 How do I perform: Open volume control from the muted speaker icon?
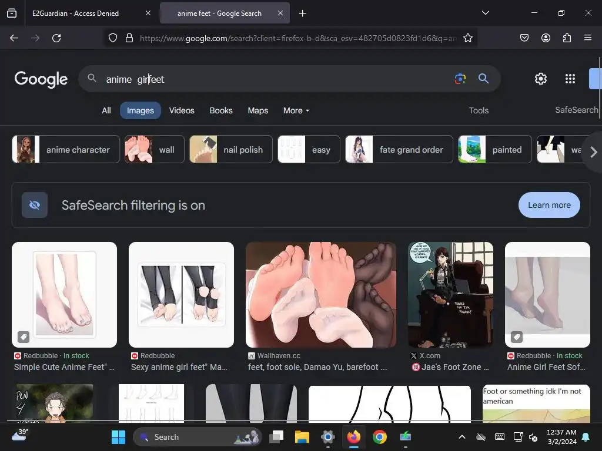point(533,437)
